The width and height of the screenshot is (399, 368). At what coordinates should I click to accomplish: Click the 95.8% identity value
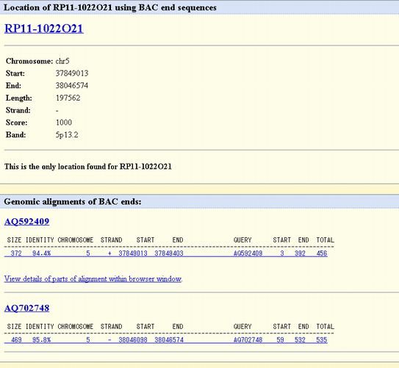(41, 340)
